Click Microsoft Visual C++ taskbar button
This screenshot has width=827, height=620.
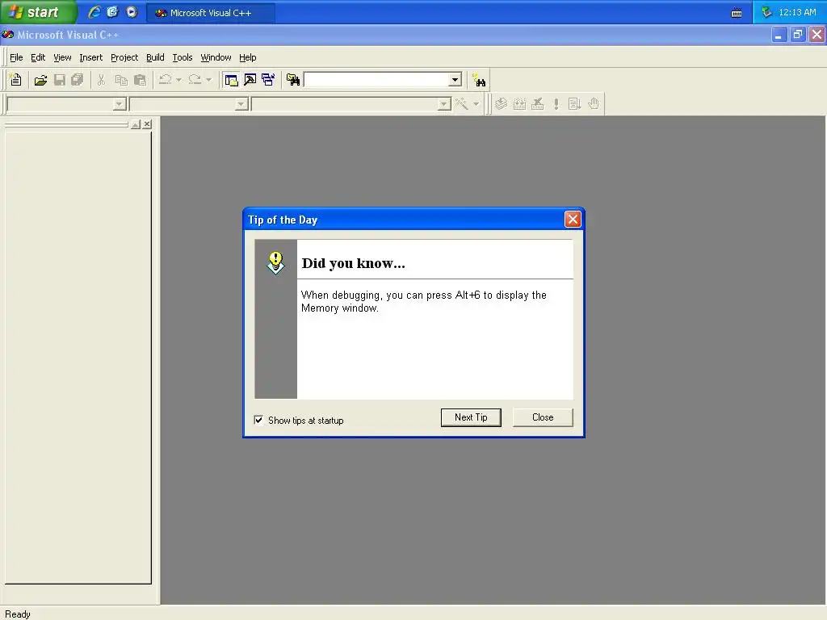click(x=211, y=13)
